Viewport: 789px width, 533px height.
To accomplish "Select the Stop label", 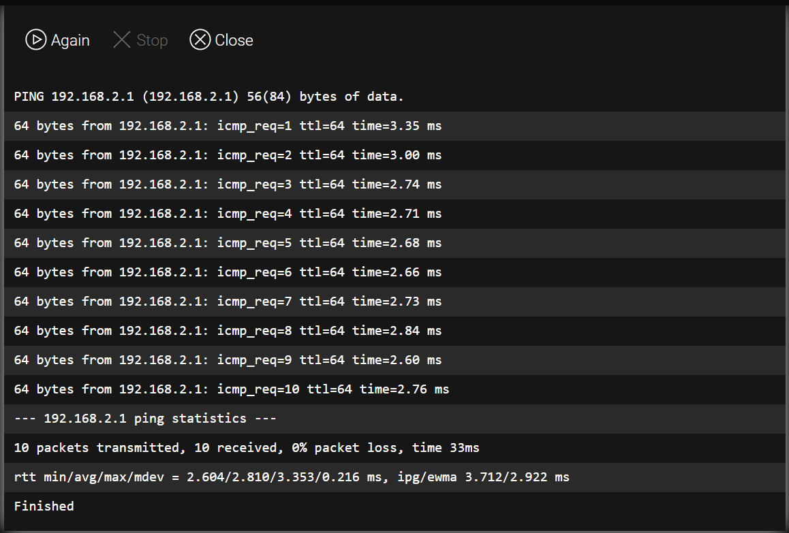I will [x=152, y=40].
